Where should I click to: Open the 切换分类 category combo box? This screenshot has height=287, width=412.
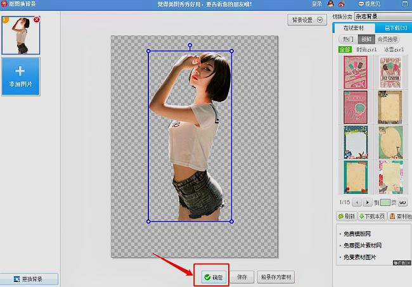pos(383,16)
